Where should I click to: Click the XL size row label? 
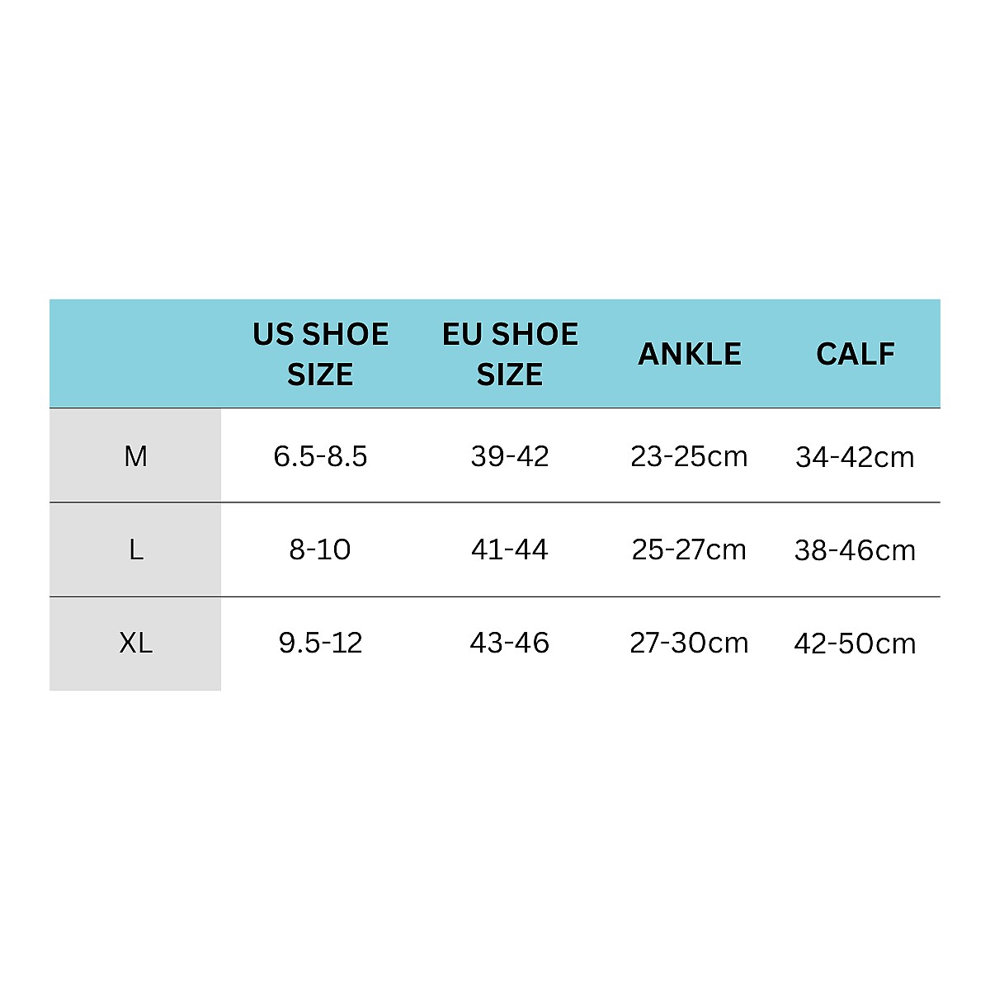tap(135, 643)
